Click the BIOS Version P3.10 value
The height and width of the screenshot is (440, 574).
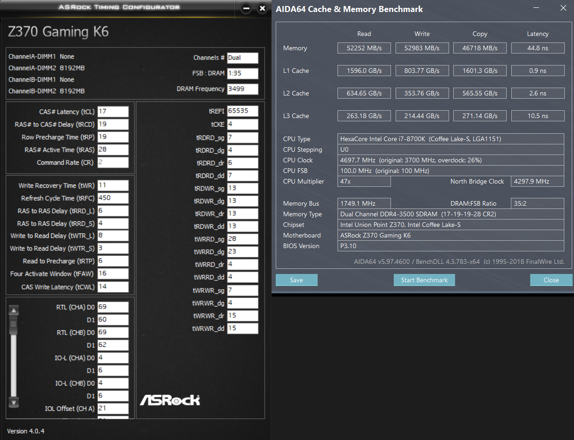point(451,246)
